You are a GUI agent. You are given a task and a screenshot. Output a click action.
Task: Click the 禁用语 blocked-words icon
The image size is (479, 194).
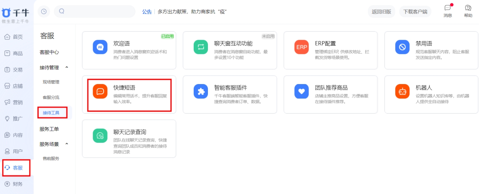coord(402,47)
